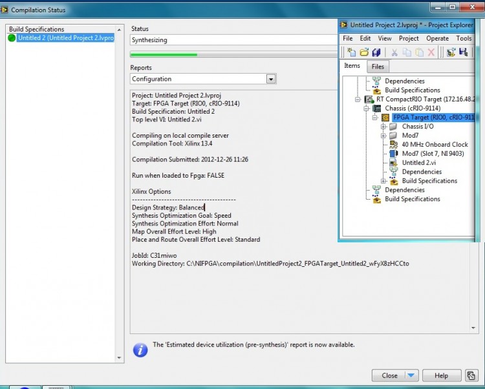This screenshot has height=389, width=485.
Task: Click Mod7 (Slot 7, NI 9403) module icon
Action: point(393,154)
